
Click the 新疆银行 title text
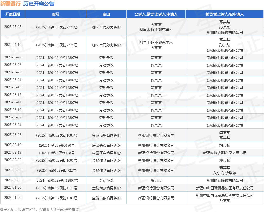[10, 4]
